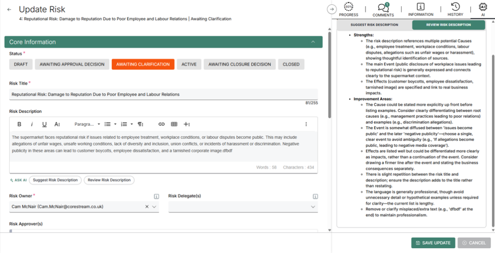
Task: Open the Comments tab
Action: click(x=383, y=10)
